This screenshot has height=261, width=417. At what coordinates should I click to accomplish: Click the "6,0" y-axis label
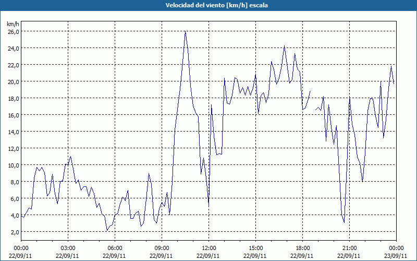(x=15, y=199)
